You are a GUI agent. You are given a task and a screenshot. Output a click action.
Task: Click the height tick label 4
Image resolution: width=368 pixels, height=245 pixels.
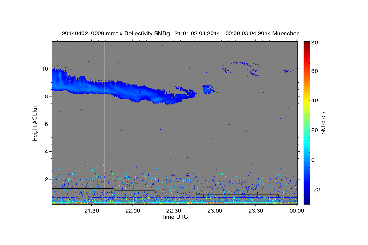[47, 152]
